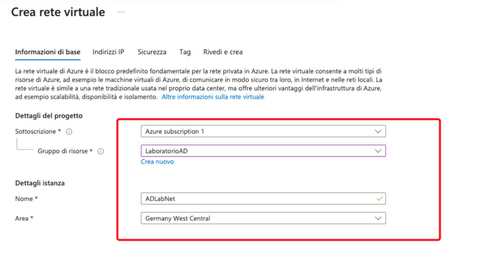The height and width of the screenshot is (273, 477).
Task: Open the Sottoscrizione dropdown
Action: click(x=263, y=132)
